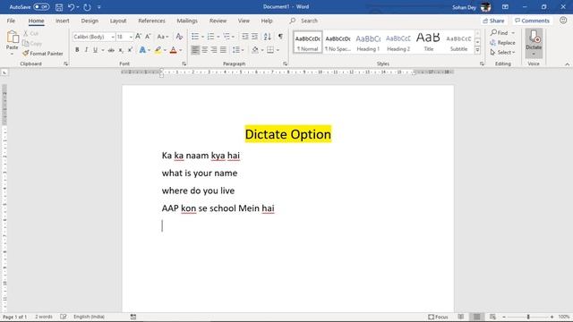Select Format Painter
Image resolution: width=573 pixels, height=322 pixels.
(x=43, y=54)
